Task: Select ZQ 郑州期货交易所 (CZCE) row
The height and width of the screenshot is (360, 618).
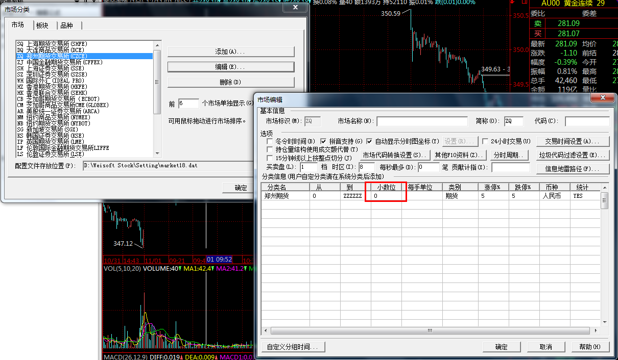Action: [x=84, y=56]
